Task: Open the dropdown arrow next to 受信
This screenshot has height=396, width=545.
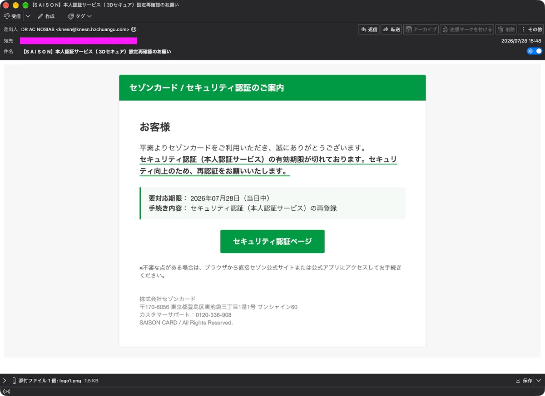Action: [x=28, y=16]
